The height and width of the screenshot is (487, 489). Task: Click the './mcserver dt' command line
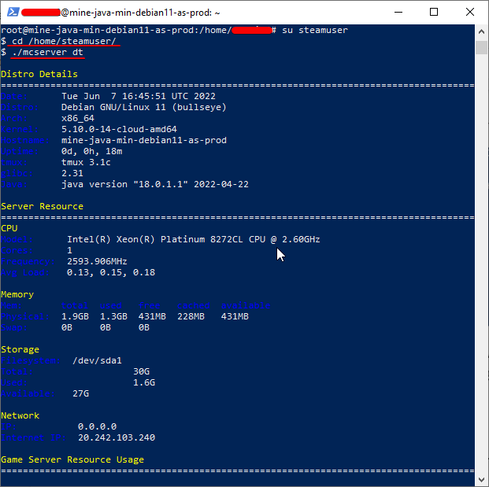47,52
